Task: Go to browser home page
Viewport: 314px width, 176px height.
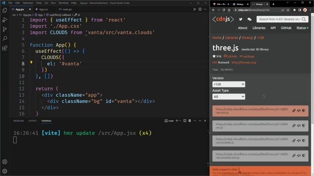Action: tap(229, 10)
